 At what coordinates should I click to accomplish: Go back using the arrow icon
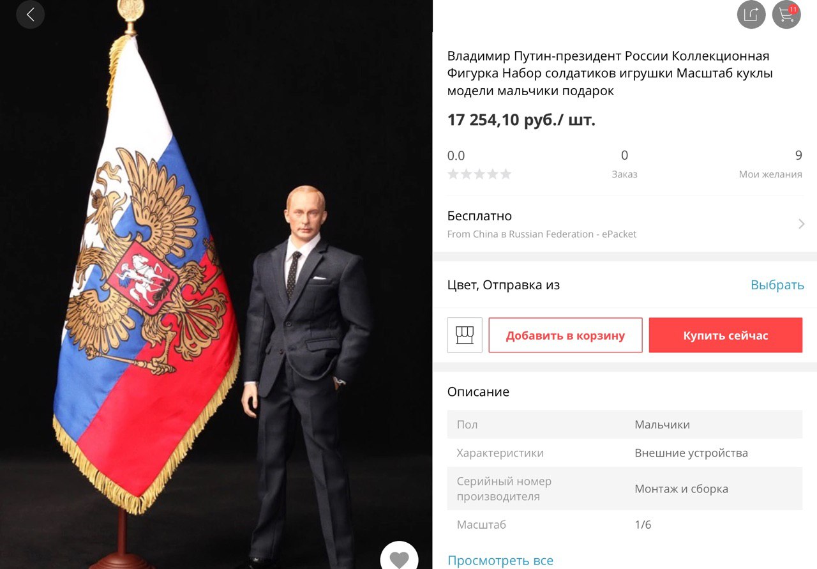click(30, 15)
